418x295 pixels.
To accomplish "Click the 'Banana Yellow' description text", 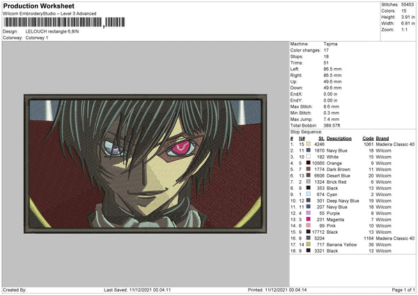I will coord(341,245).
